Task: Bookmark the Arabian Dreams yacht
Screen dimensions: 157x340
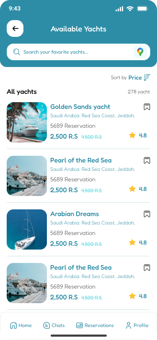Action: tap(147, 214)
